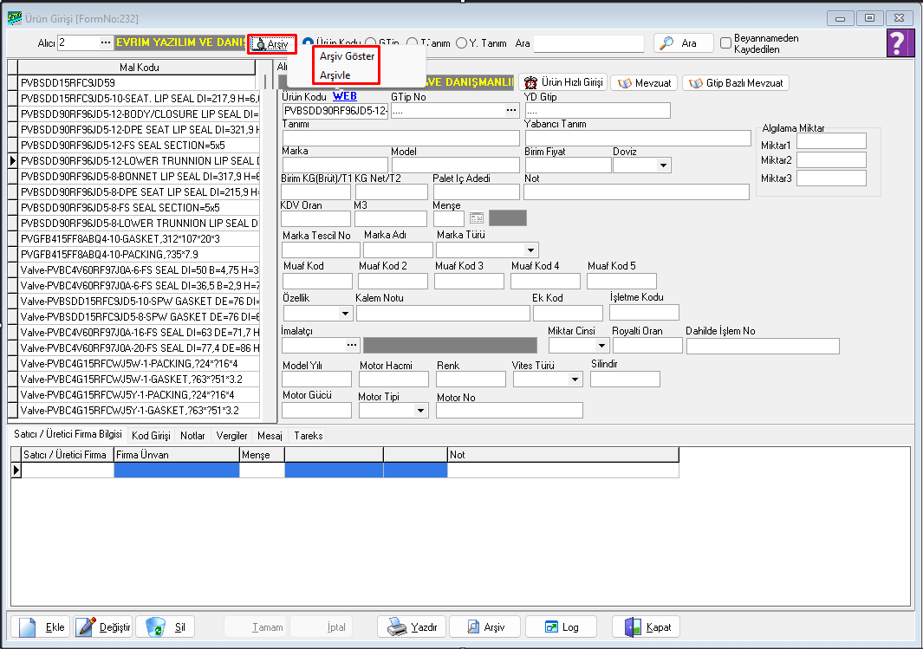Expand the Marka Türü dropdown
Image resolution: width=923 pixels, height=649 pixels.
click(530, 250)
